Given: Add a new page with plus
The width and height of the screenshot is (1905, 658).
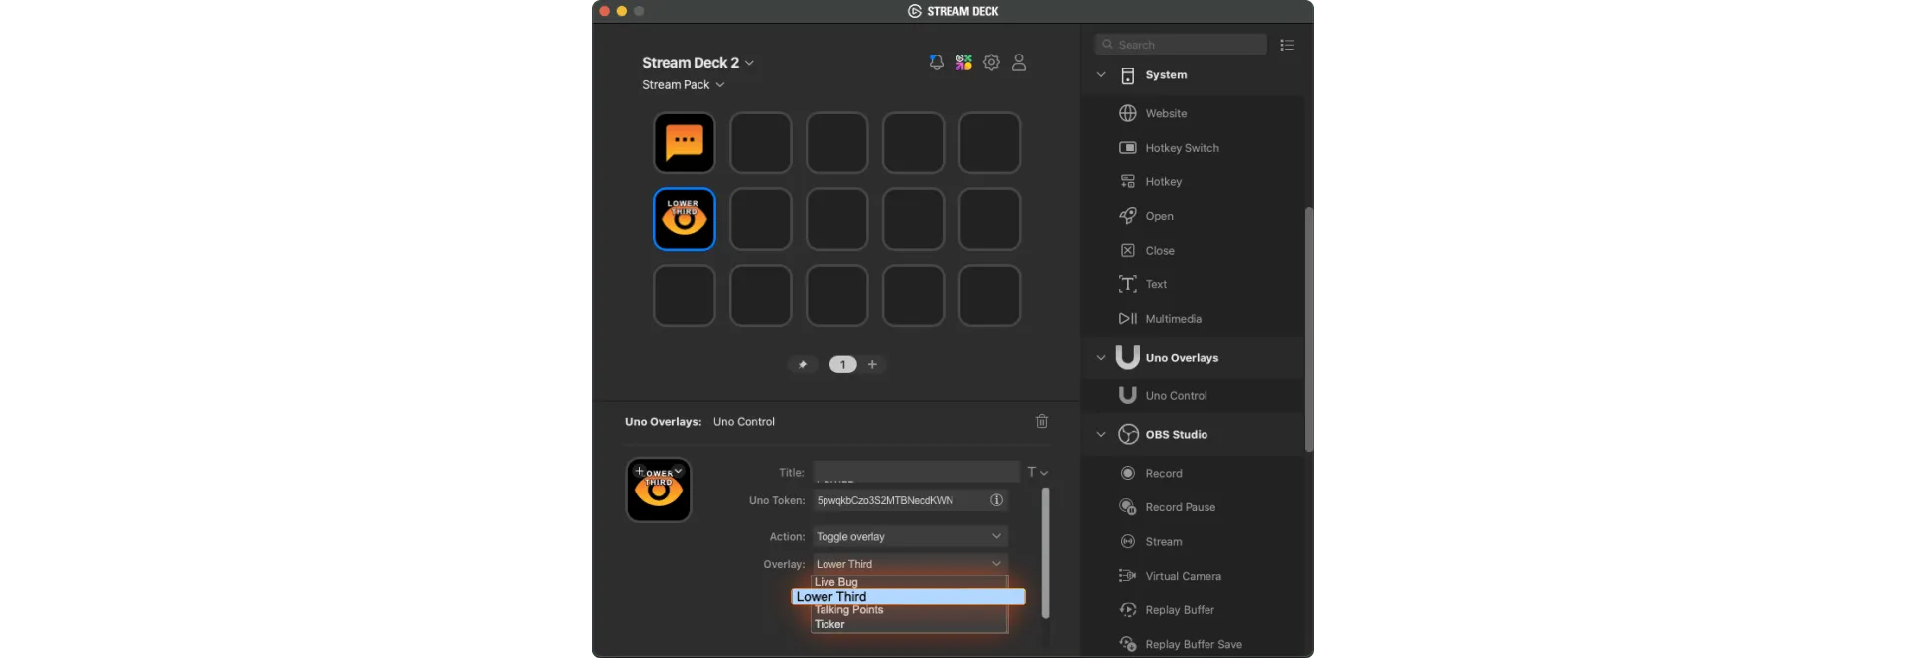Looking at the screenshot, I should [872, 364].
